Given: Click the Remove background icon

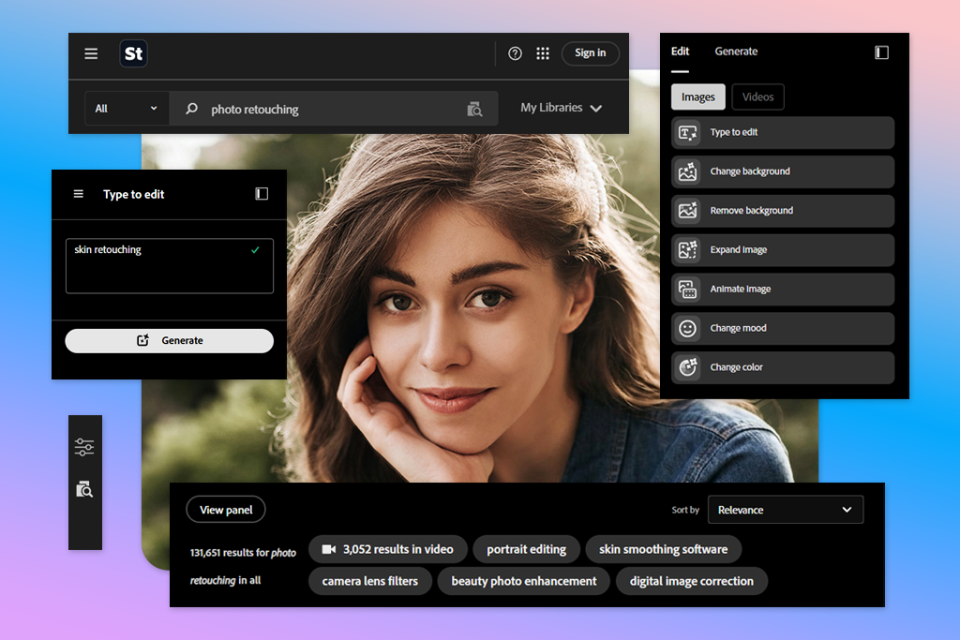Looking at the screenshot, I should pos(687,211).
